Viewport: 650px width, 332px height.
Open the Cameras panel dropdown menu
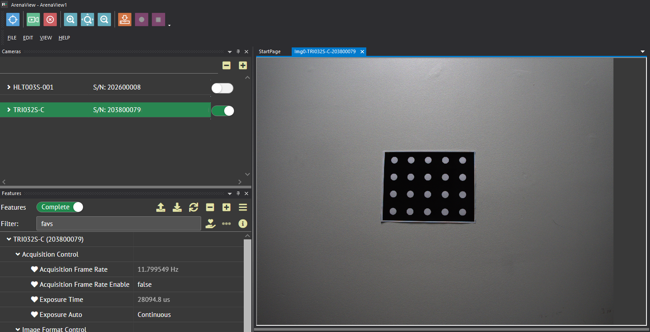230,51
